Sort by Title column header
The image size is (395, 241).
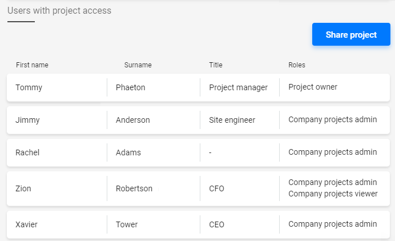(216, 65)
